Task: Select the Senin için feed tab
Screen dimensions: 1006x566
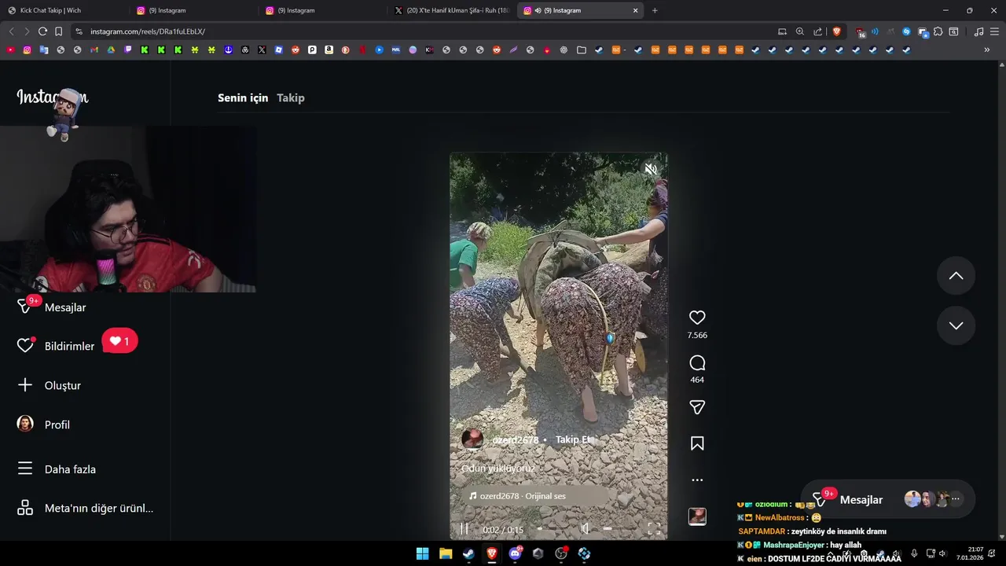Action: pyautogui.click(x=243, y=97)
